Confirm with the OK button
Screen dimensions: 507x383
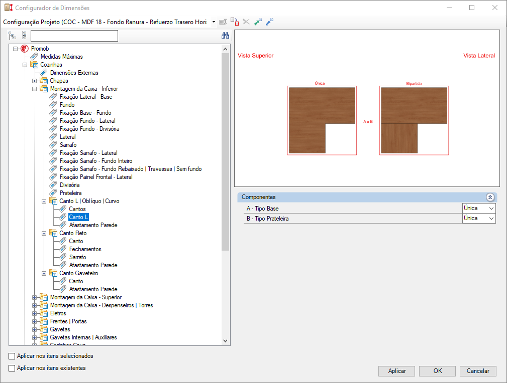438,371
